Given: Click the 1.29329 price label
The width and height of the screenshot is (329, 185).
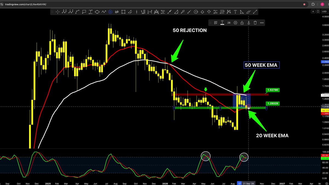Looking at the screenshot, I should click(x=273, y=103).
